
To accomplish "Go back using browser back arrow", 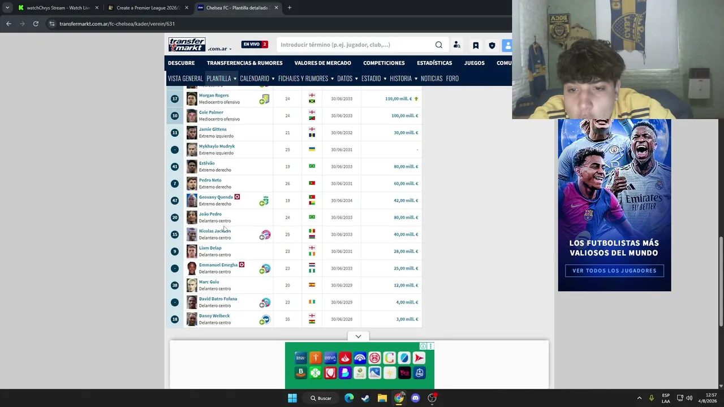I will (x=8, y=24).
